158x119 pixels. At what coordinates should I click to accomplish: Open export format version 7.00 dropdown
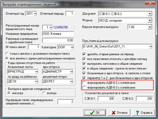tap(150, 27)
